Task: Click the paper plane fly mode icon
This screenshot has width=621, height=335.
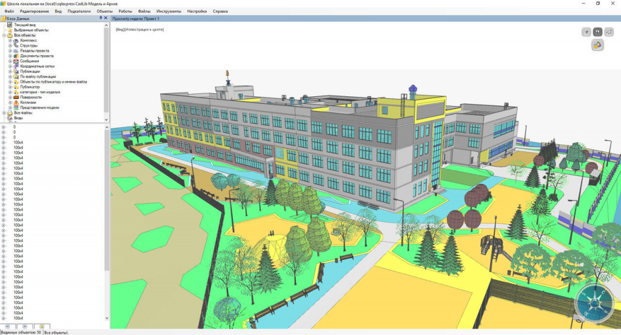Action: click(x=609, y=32)
